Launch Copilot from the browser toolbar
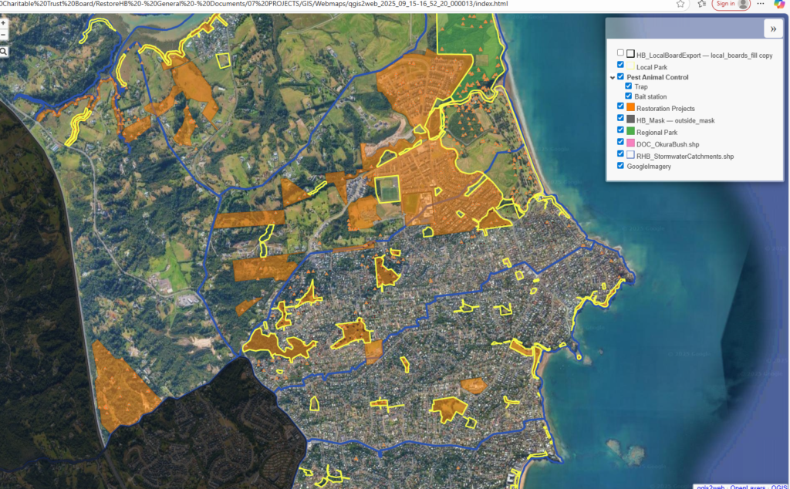 point(778,4)
